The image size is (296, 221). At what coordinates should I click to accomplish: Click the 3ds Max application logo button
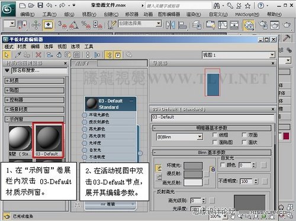pos(8,8)
